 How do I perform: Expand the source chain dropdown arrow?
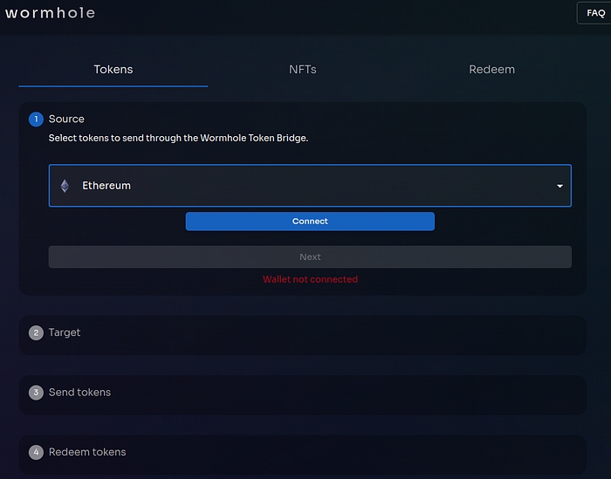click(560, 186)
